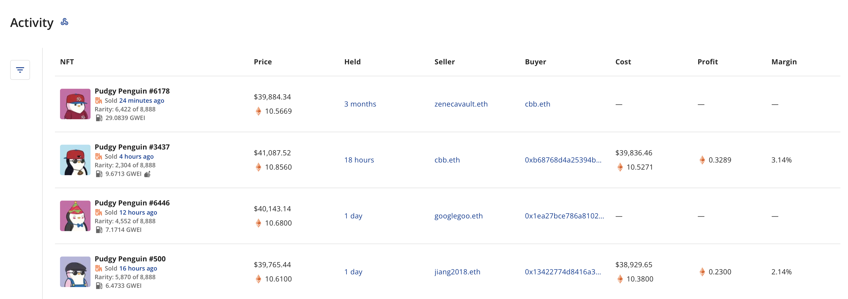
Task: Open the filter panel button
Action: pyautogui.click(x=20, y=70)
